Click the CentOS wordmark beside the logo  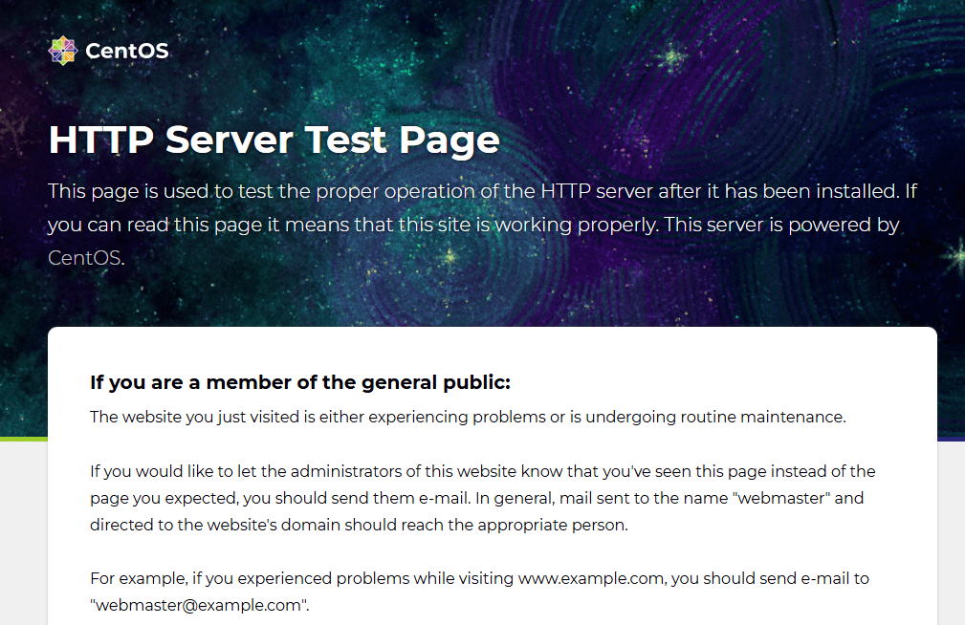point(127,51)
